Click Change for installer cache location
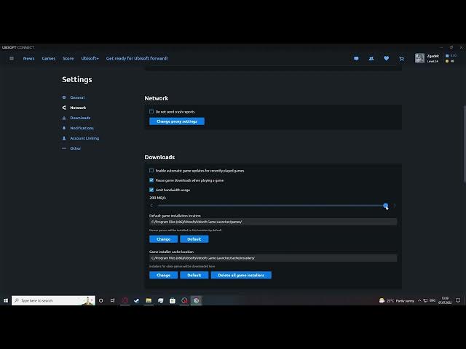This screenshot has width=466, height=349. [x=163, y=276]
